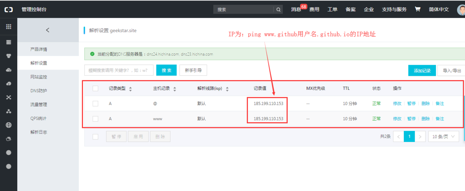Click the three-node cluster sidebar icon
The height and width of the screenshot is (191, 465).
point(9,111)
